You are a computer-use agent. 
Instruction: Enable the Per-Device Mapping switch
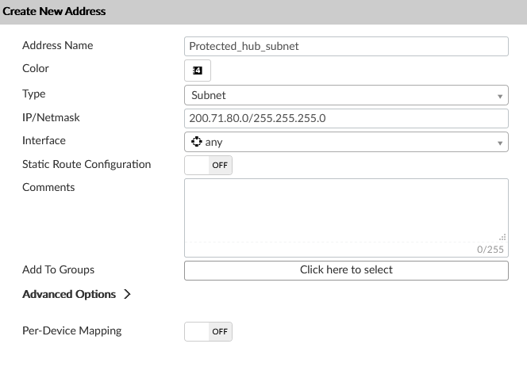(208, 331)
